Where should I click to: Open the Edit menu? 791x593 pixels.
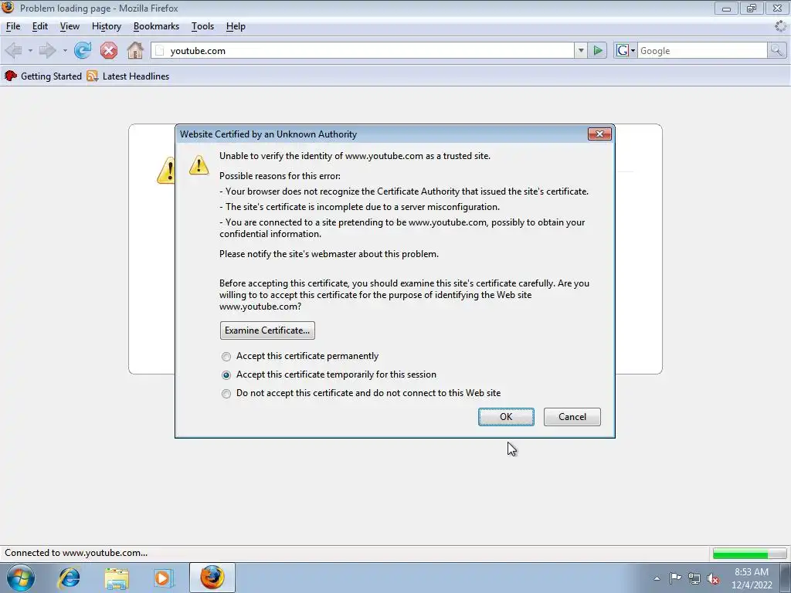[40, 26]
